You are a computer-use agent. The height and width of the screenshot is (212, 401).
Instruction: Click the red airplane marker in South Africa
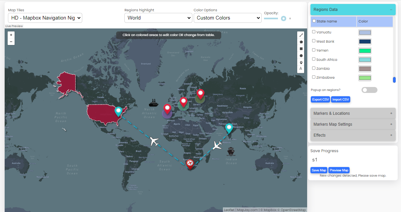[x=190, y=164]
